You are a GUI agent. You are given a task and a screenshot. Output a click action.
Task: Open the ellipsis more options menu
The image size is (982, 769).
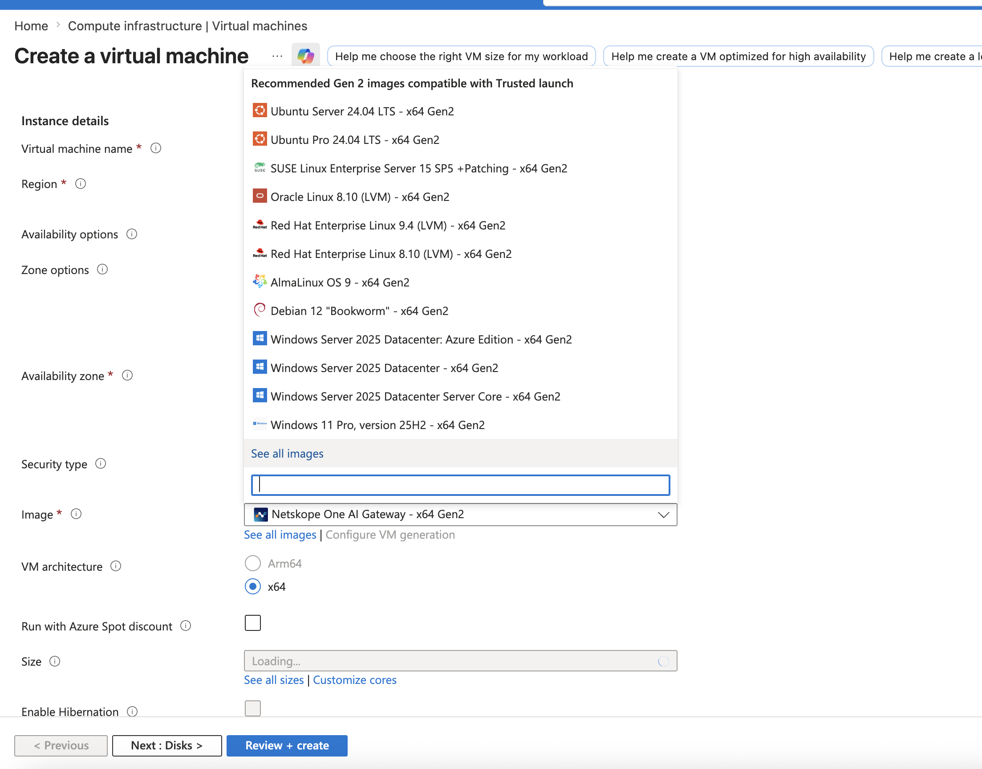[x=277, y=56]
